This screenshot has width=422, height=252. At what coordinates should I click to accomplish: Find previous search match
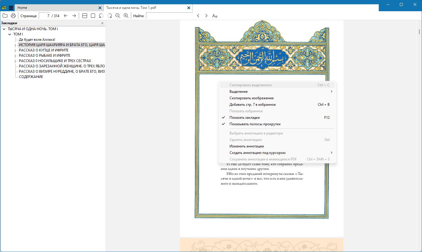coord(198,16)
